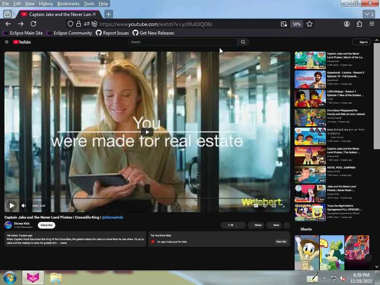Image resolution: width=380 pixels, height=285 pixels.
Task: Mute the video with the speaker icon
Action: (23, 206)
